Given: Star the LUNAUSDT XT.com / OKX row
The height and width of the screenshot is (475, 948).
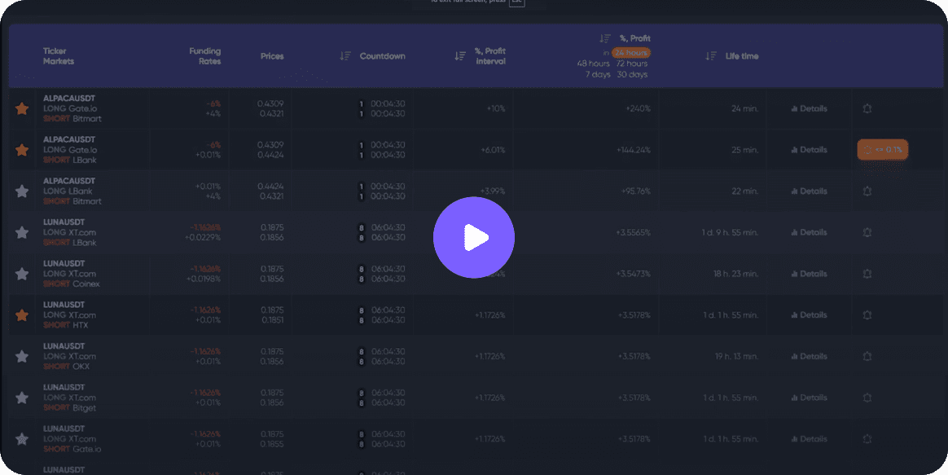Looking at the screenshot, I should pos(22,356).
